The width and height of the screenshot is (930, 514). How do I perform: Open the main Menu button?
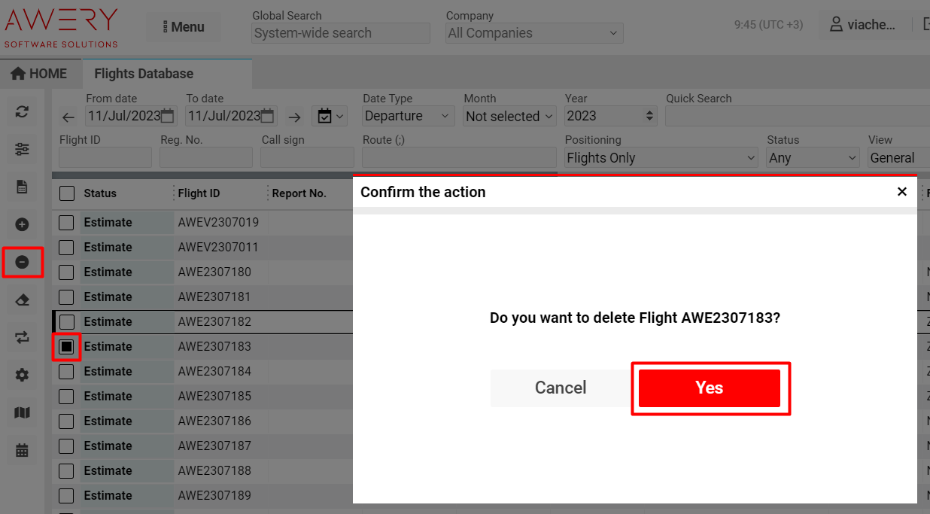tap(184, 27)
